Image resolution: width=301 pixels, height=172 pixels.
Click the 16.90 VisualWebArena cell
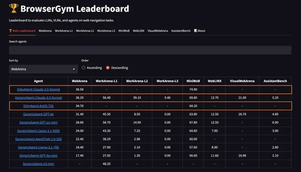(242, 156)
